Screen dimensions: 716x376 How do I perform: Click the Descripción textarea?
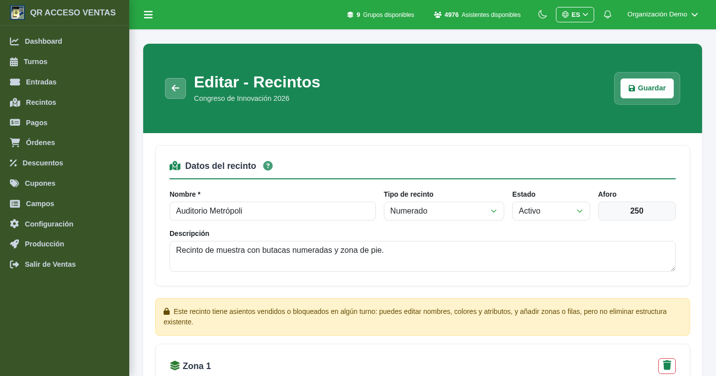pos(423,256)
